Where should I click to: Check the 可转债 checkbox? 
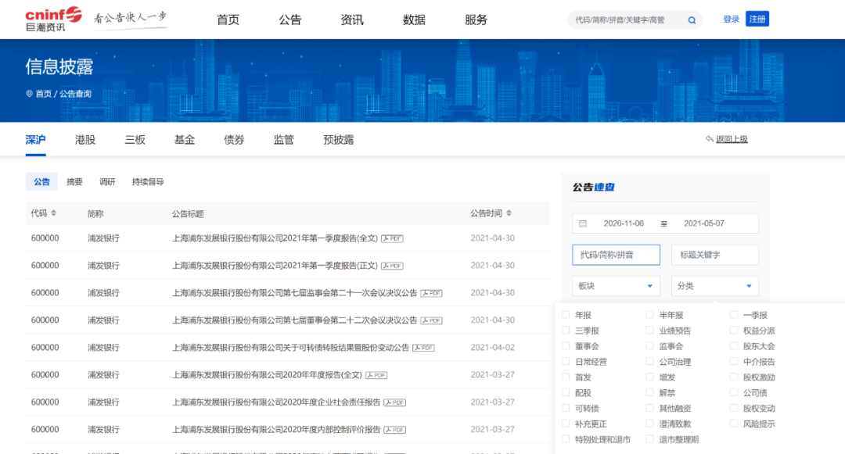(566, 408)
